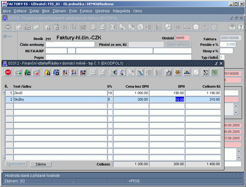Click the red EXIT stop-sign icon in the 03312 toolbar
Screen dimensions: 246x187
tap(8, 73)
